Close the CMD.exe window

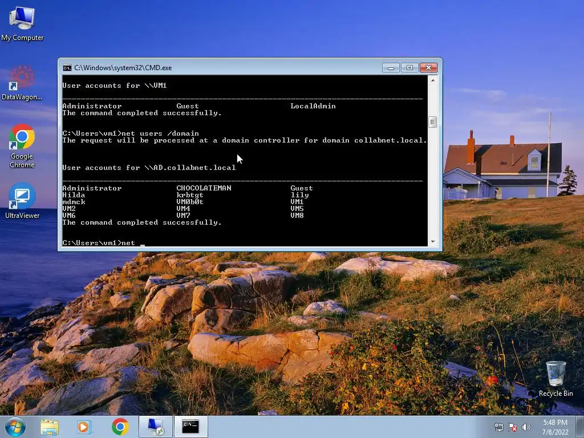(429, 68)
